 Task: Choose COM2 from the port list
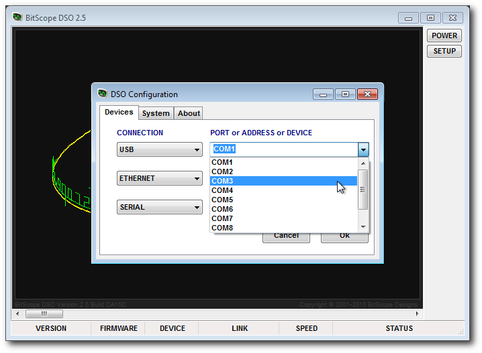pyautogui.click(x=284, y=171)
